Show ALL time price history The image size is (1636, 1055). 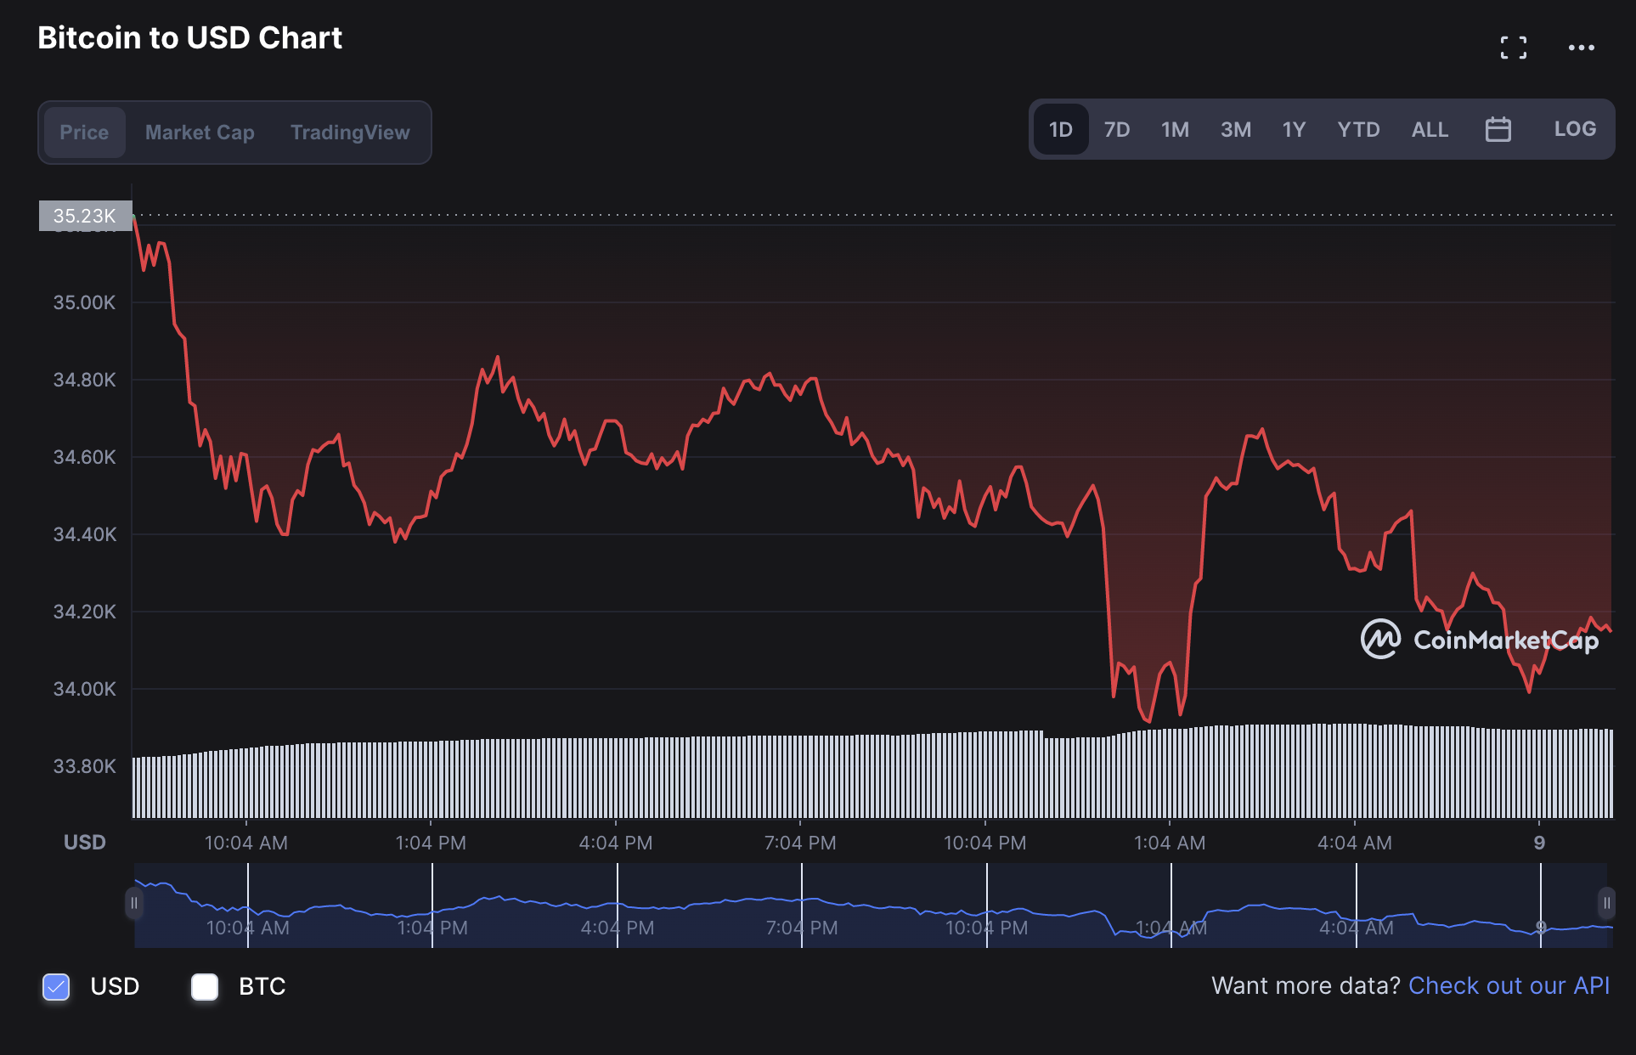[x=1430, y=129]
